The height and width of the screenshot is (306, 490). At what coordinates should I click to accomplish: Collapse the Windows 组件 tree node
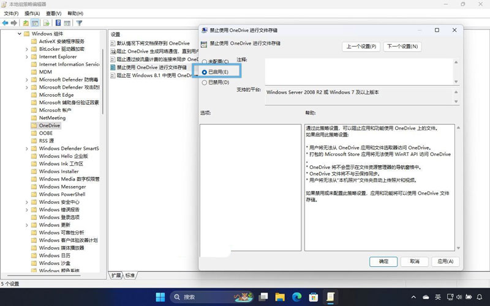click(x=20, y=34)
